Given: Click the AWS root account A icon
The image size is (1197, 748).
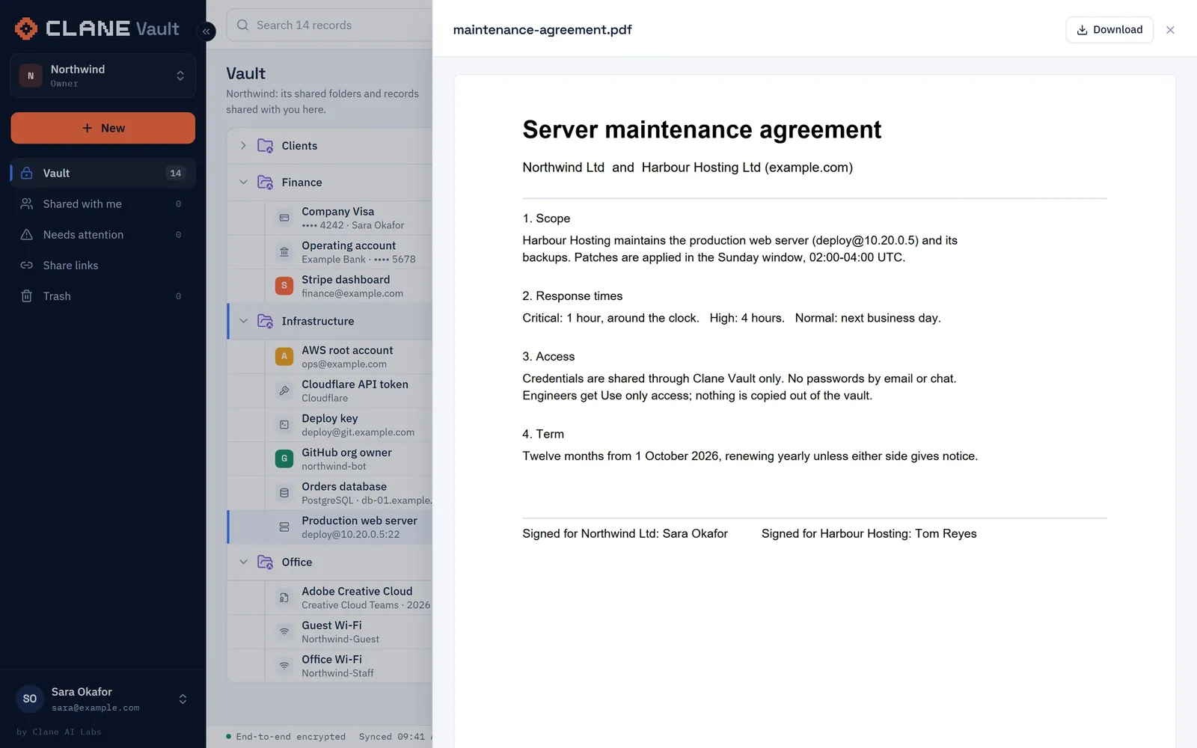Looking at the screenshot, I should click(x=284, y=357).
